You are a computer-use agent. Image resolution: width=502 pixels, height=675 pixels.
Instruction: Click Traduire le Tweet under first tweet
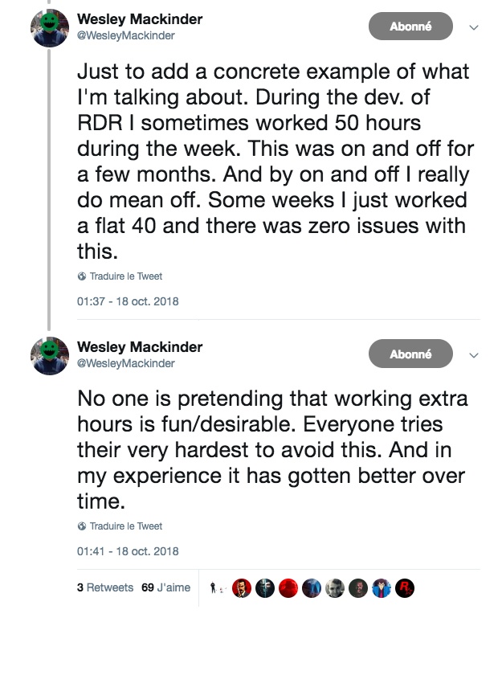125,276
